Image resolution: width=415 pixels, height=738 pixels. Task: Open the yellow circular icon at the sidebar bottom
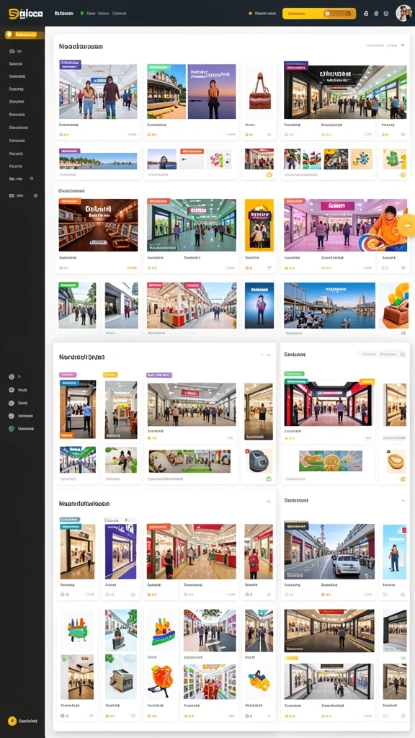[12, 721]
